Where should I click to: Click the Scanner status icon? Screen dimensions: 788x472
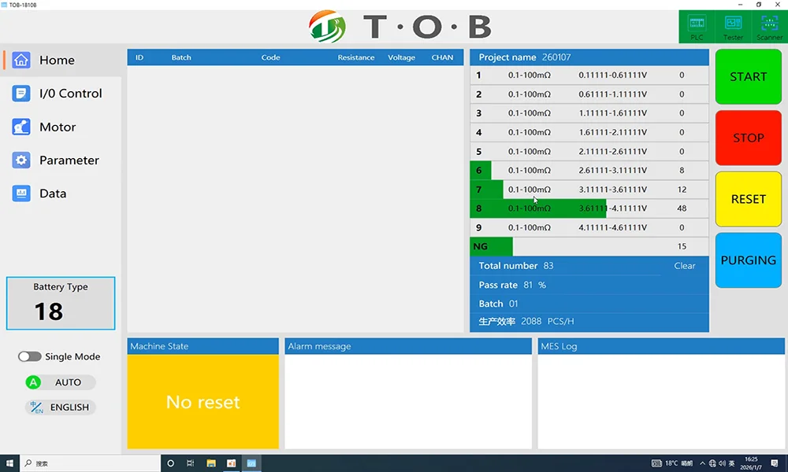click(769, 24)
